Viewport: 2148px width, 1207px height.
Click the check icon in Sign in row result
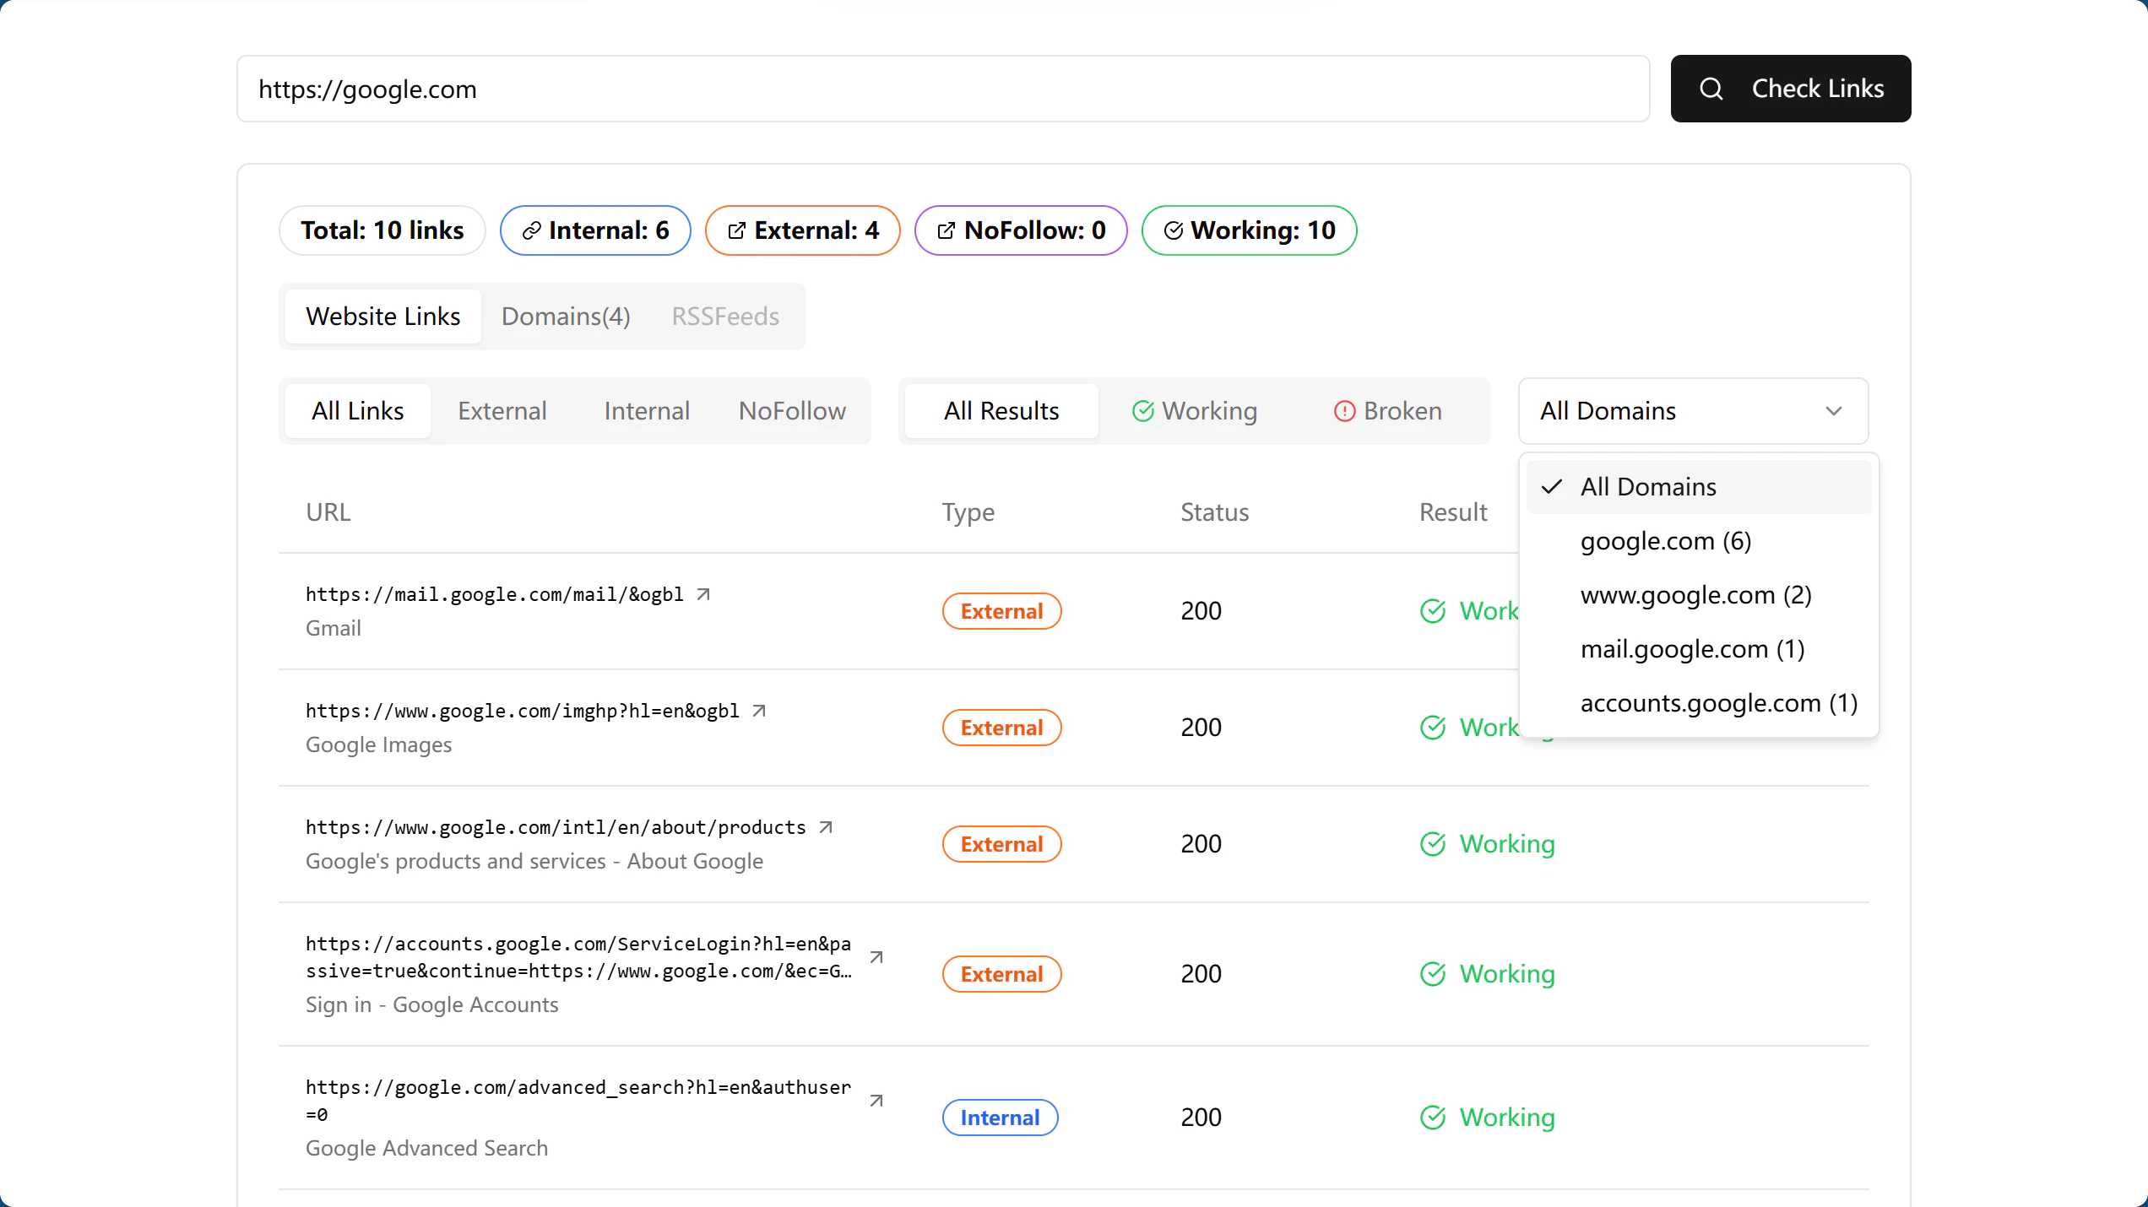(x=1433, y=974)
